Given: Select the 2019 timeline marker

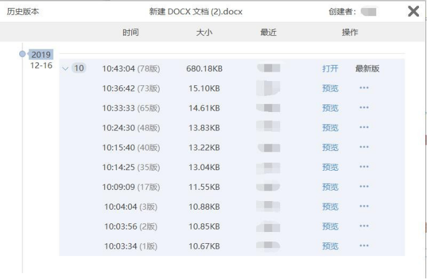Looking at the screenshot, I should tap(23, 54).
